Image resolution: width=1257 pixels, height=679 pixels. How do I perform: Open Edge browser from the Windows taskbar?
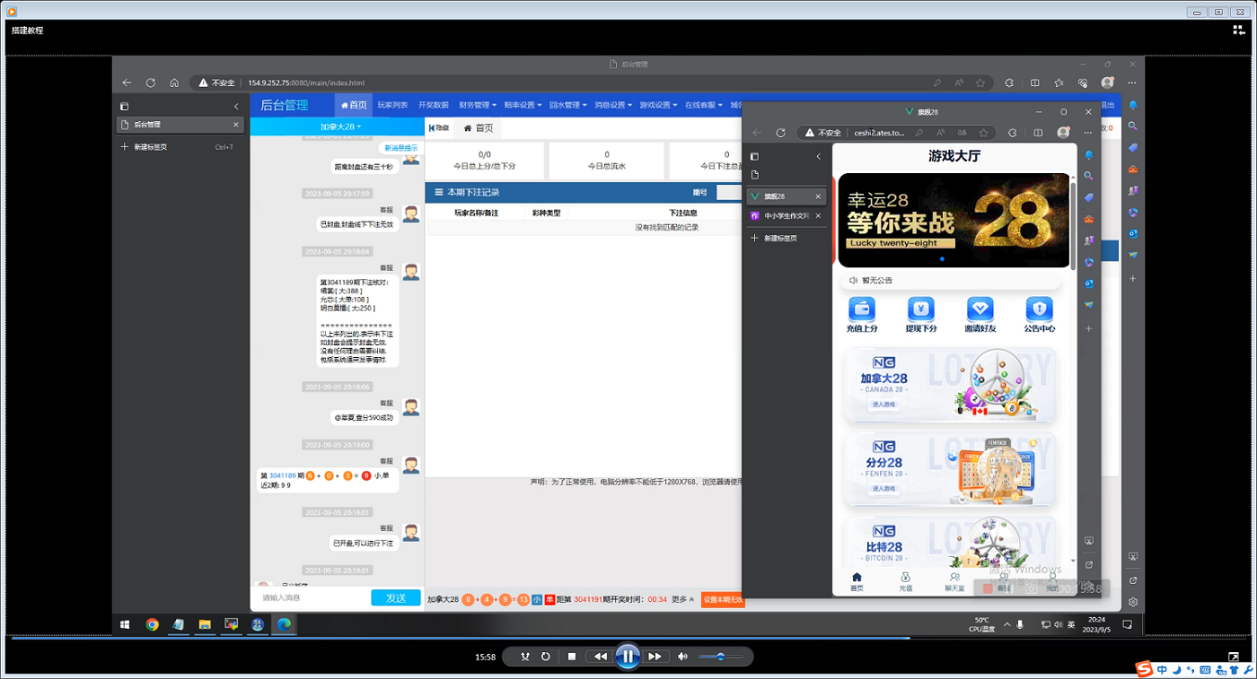tap(284, 624)
